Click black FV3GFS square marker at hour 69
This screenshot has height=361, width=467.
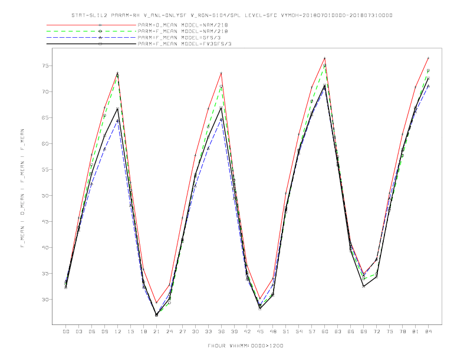(x=364, y=287)
